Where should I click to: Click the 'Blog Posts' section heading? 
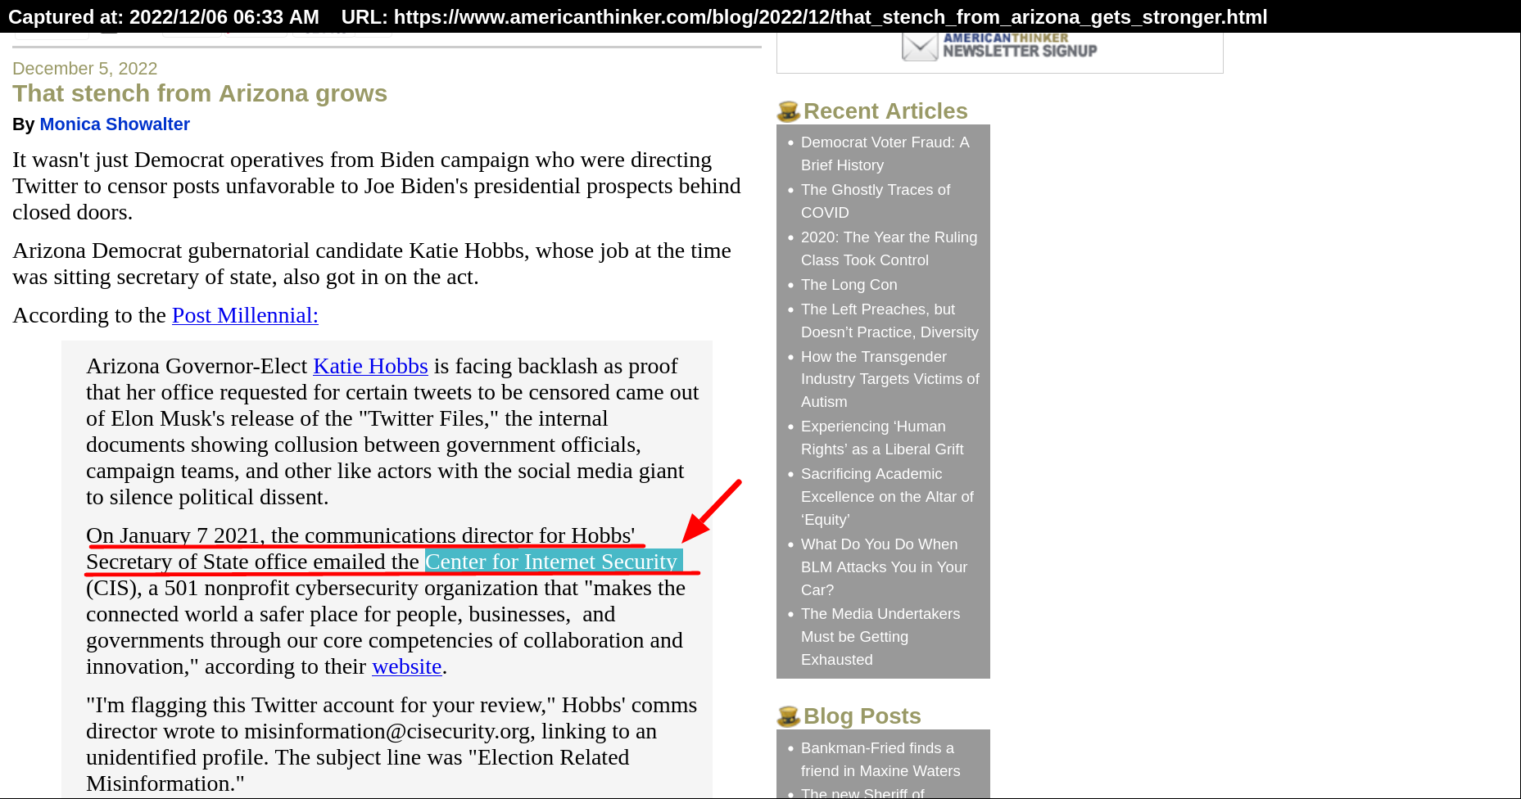[862, 716]
